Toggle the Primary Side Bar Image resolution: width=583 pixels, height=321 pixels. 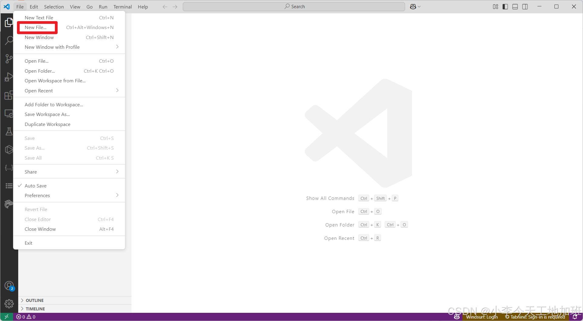click(505, 7)
